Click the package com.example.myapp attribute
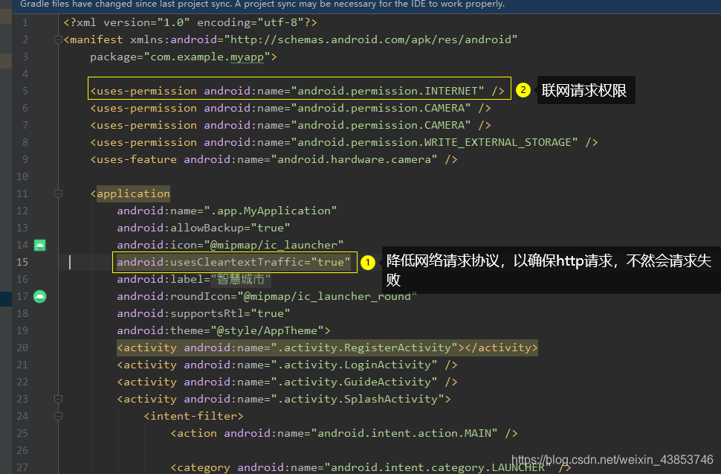 pos(184,57)
